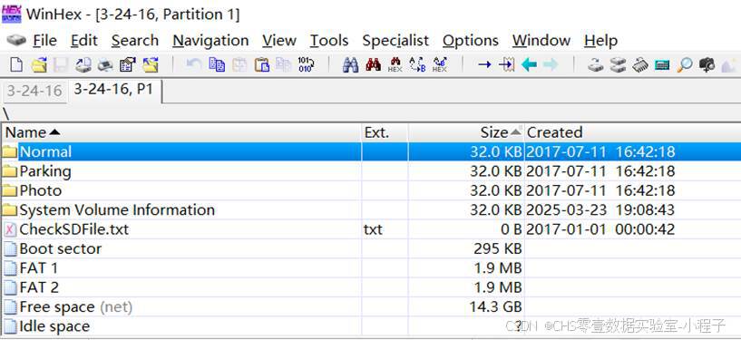Click the Open Directory folder icon
Screen dimensions: 741x340
(x=151, y=64)
